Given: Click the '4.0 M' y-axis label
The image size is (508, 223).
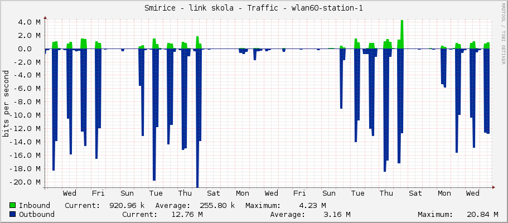Looking at the screenshot, I should 29,22.
